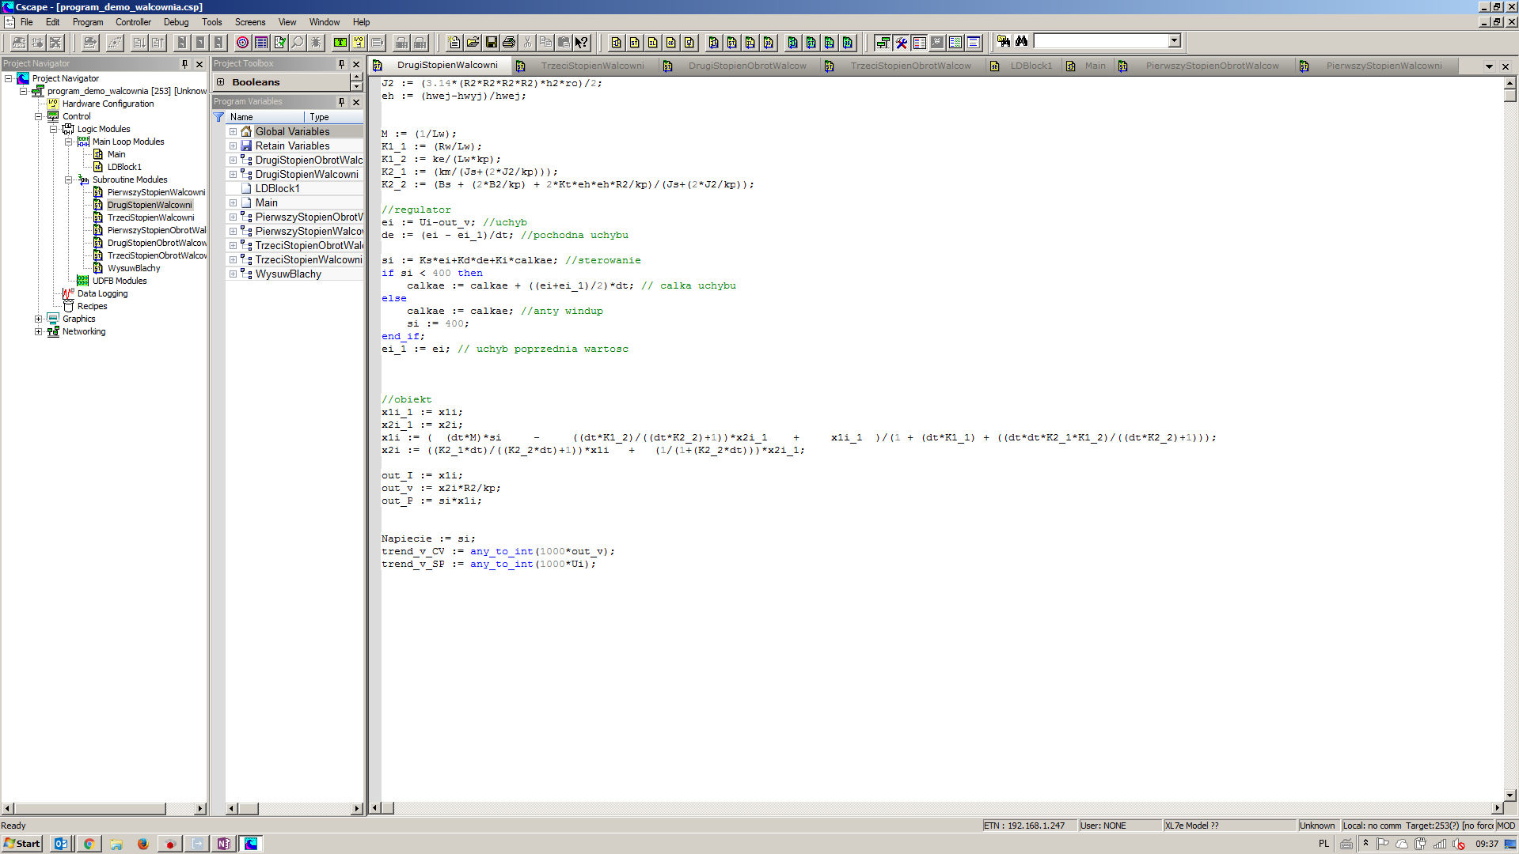Expand the Graphics tree node
The image size is (1519, 854).
coord(38,319)
